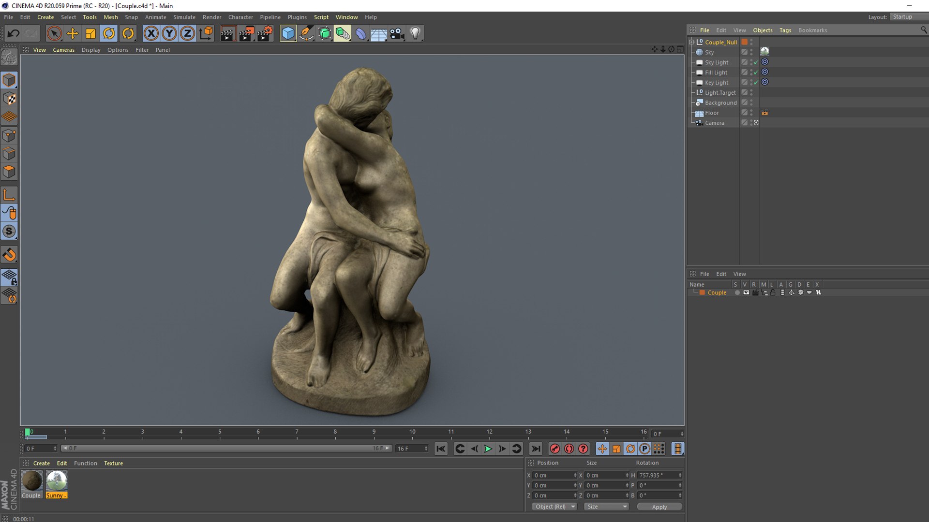Select the Move tool
This screenshot has width=929, height=522.
pyautogui.click(x=73, y=33)
